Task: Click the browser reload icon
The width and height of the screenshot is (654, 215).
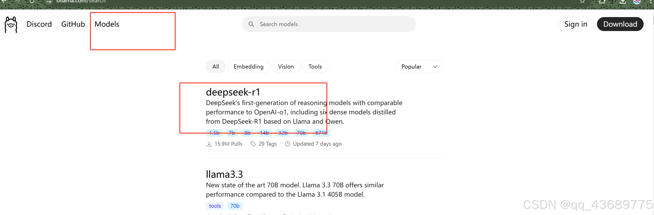Action: point(32,1)
